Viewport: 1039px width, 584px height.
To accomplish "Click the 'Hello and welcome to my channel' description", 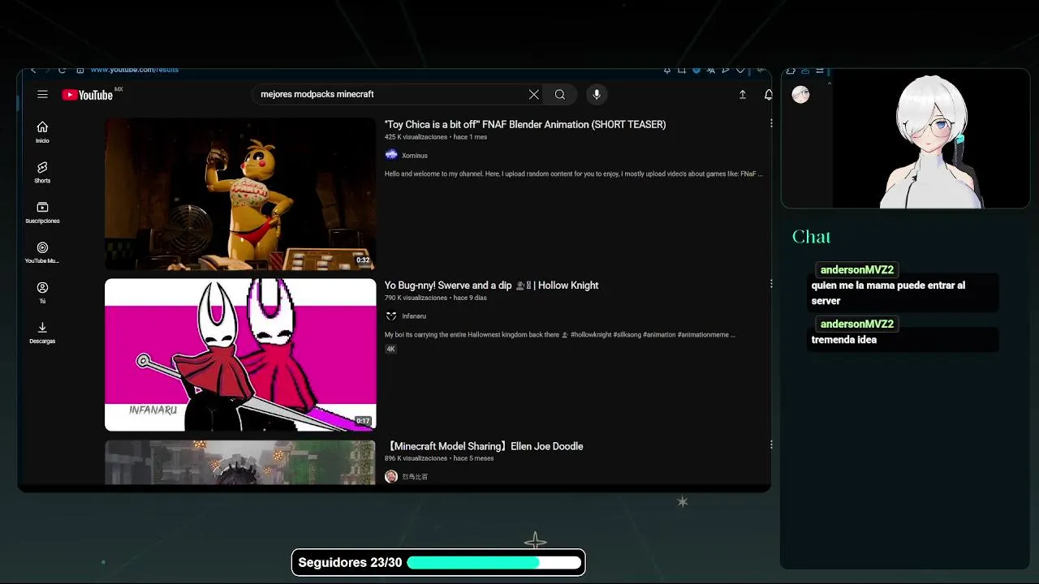I will click(x=573, y=174).
